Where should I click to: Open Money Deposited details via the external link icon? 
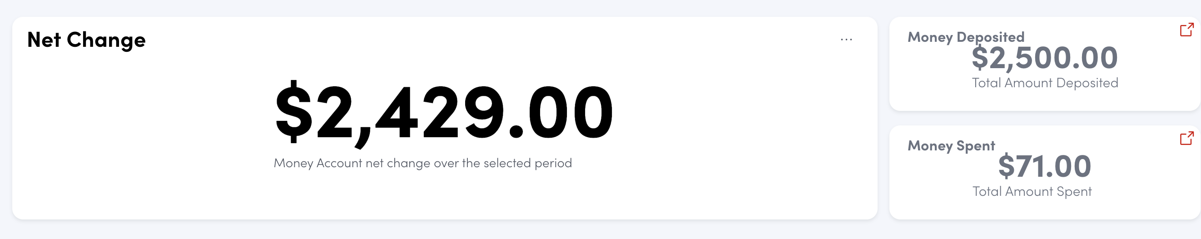[x=1186, y=30]
